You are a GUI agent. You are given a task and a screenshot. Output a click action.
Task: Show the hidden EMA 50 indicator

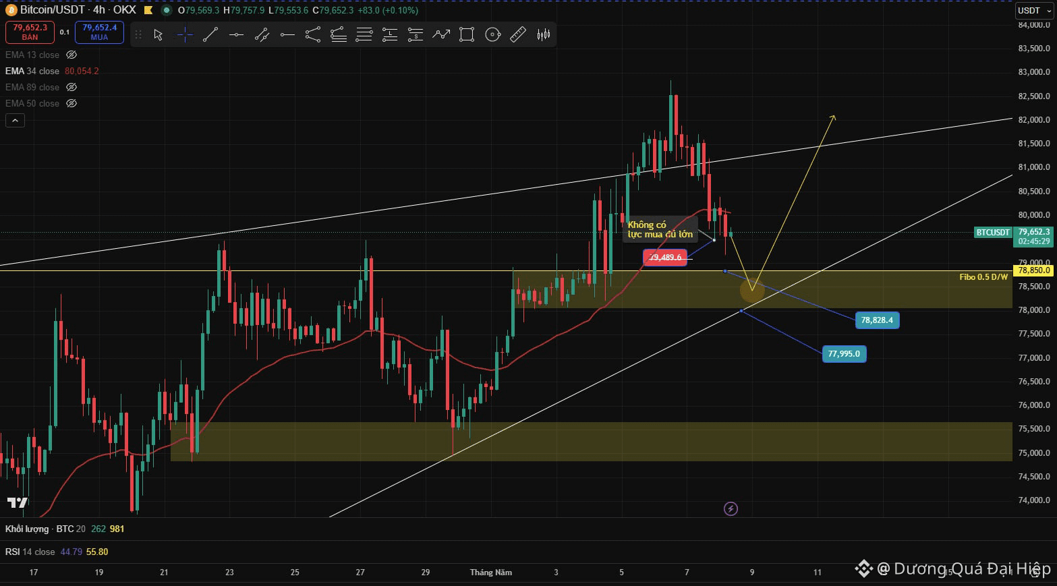[x=72, y=103]
